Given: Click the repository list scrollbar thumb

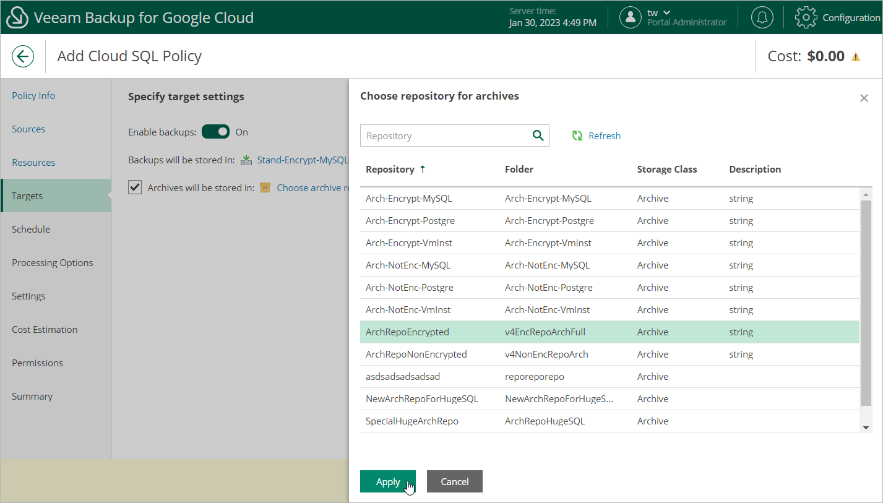Looking at the screenshot, I should coord(866,303).
